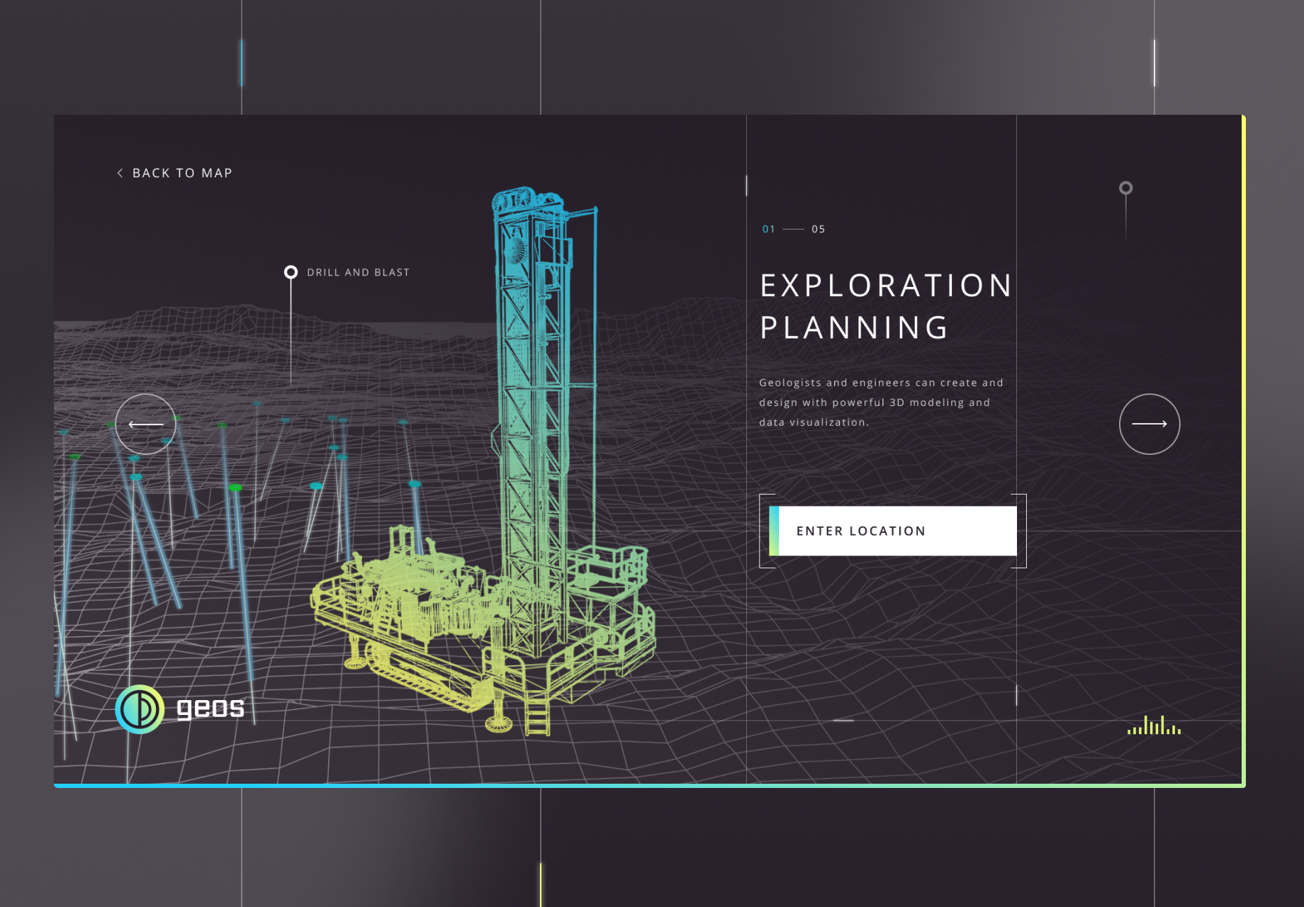The image size is (1304, 907).
Task: Advance to next slide with right arrow
Action: pyautogui.click(x=1149, y=424)
